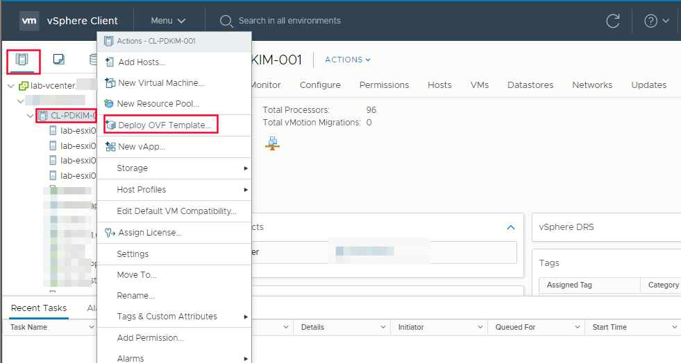Collapse the CL-PDKIM cluster tree node

[x=30, y=116]
